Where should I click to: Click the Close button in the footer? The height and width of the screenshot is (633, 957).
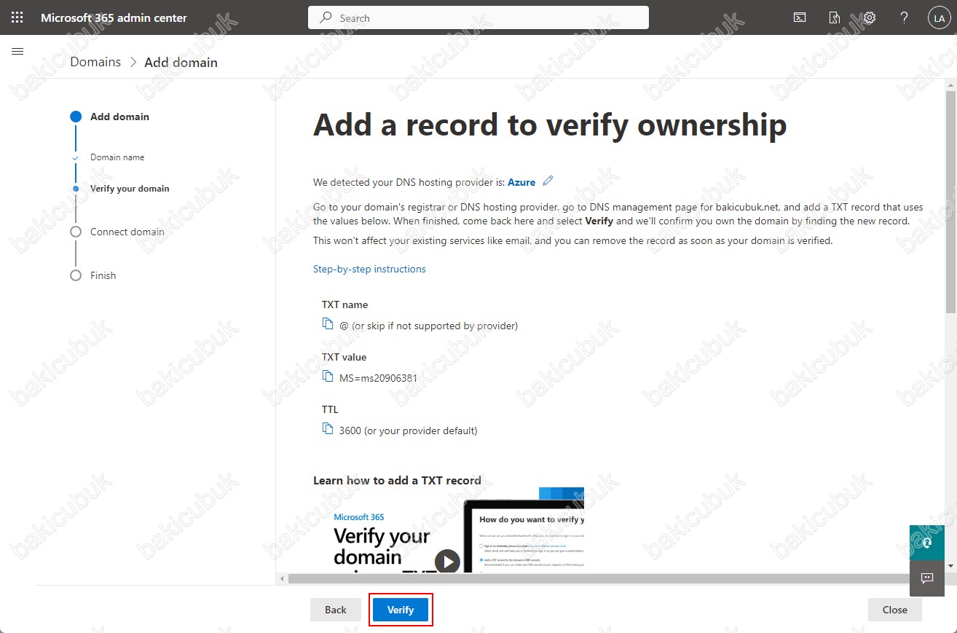point(895,610)
